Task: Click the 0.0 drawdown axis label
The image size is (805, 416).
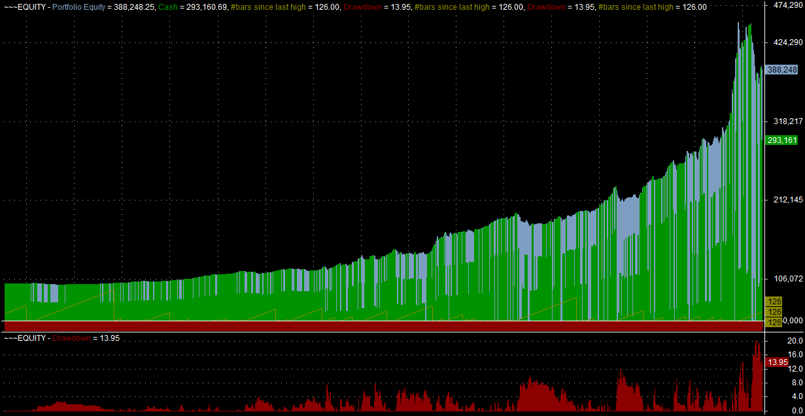Action: pyautogui.click(x=796, y=410)
